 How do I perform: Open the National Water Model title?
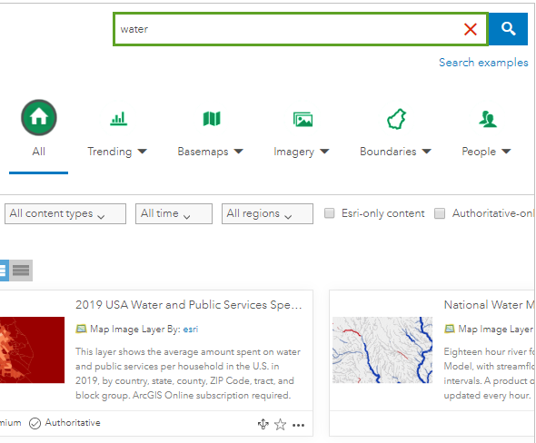(x=489, y=305)
